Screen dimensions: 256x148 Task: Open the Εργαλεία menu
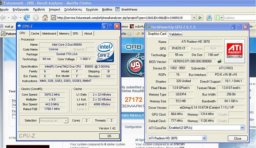click(92, 10)
